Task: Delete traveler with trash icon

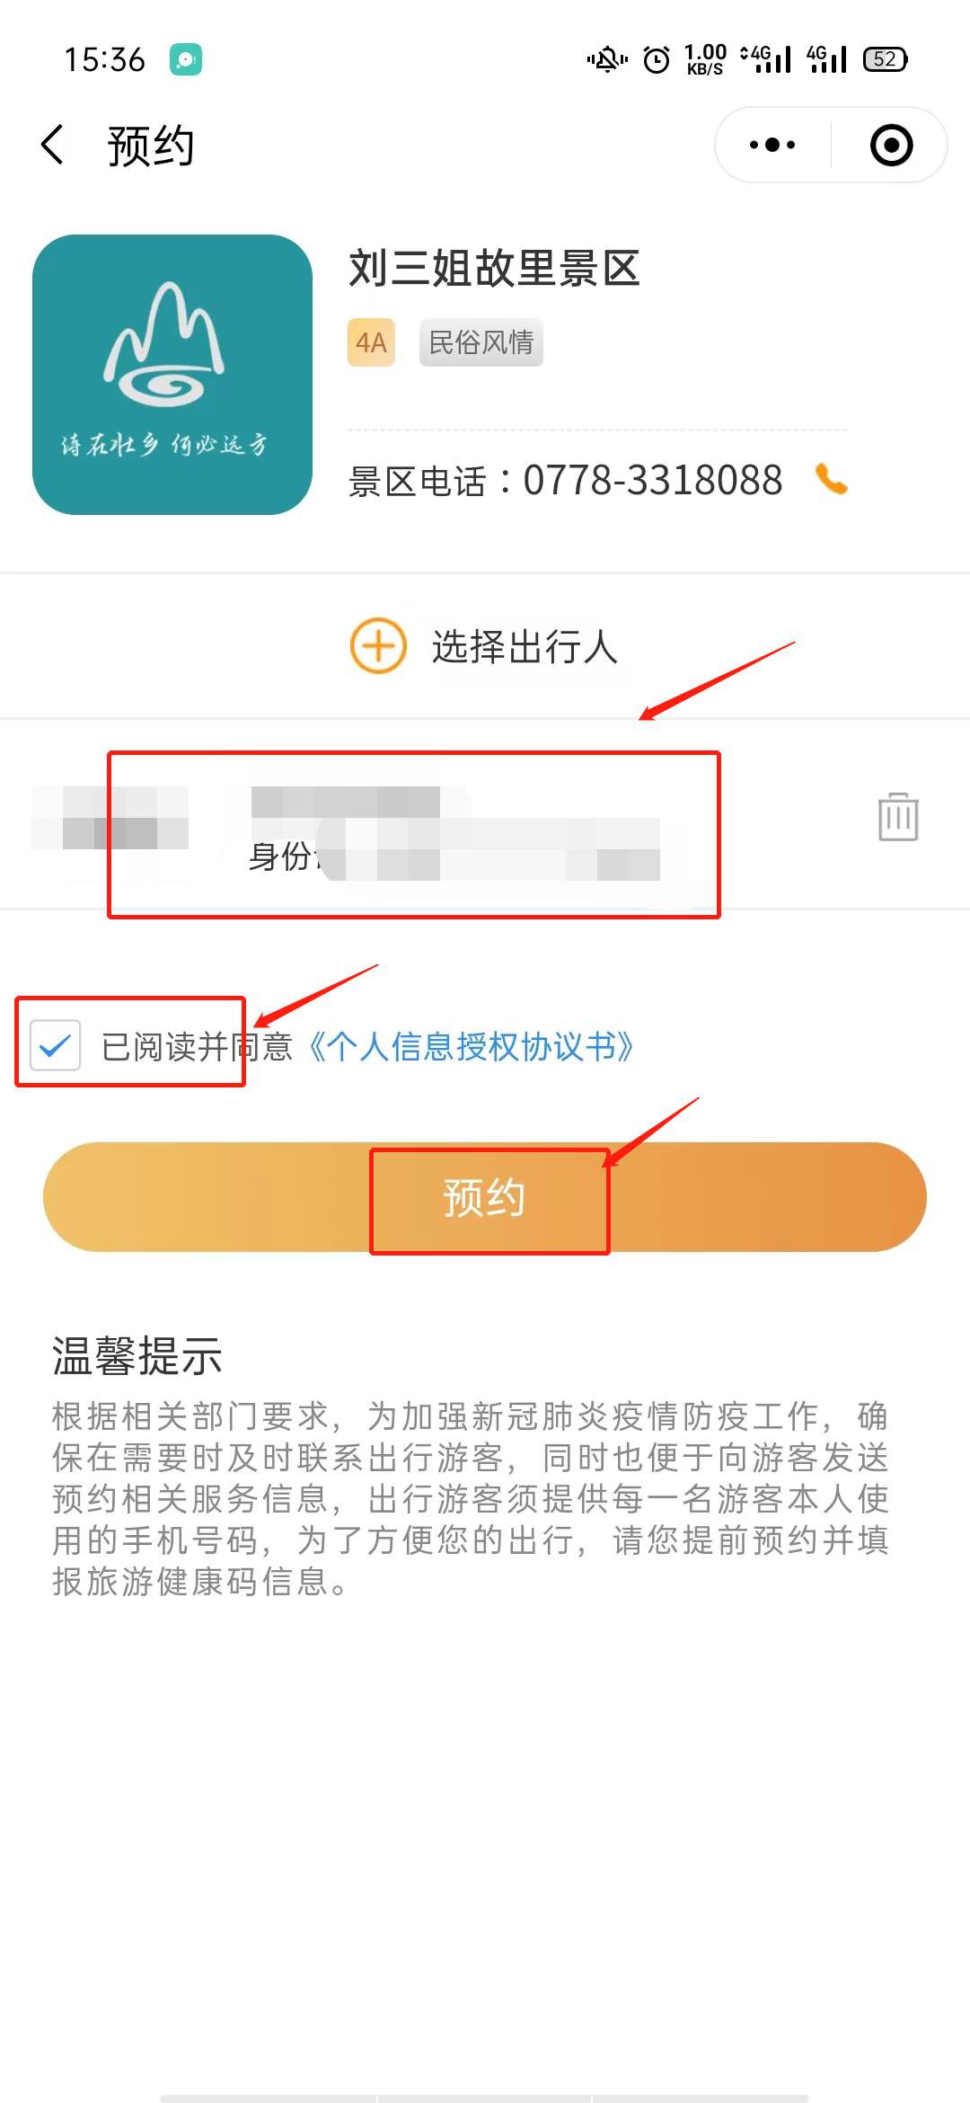Action: pyautogui.click(x=898, y=817)
